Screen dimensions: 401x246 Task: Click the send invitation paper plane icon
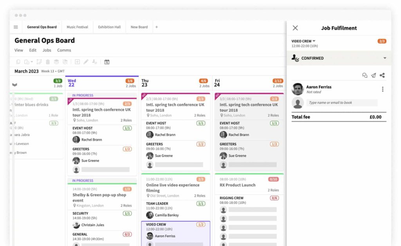(x=374, y=75)
